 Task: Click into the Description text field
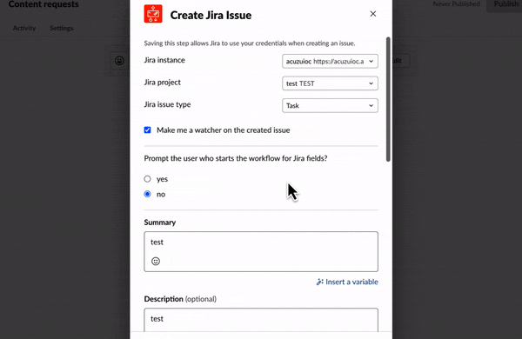261,320
